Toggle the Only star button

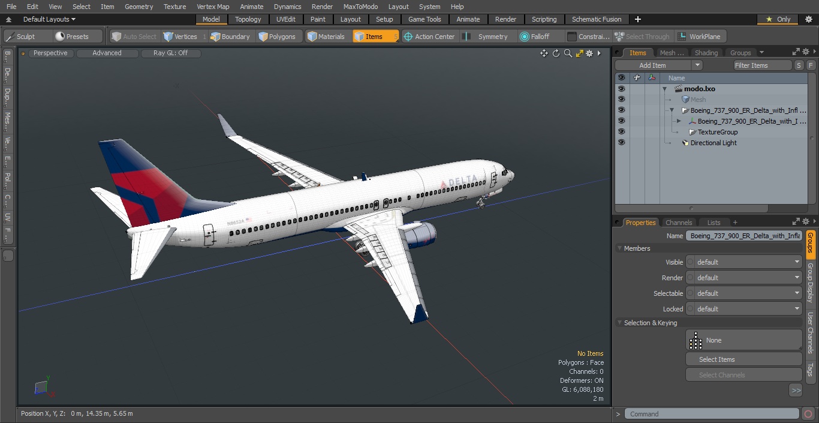click(778, 19)
